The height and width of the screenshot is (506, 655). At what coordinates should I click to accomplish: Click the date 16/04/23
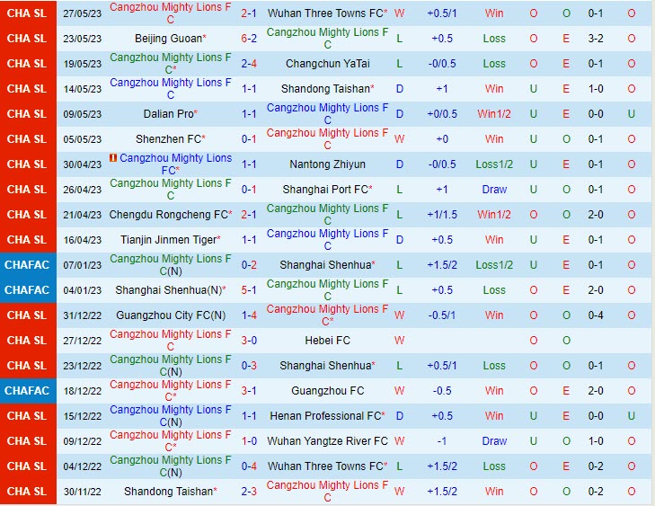pyautogui.click(x=83, y=239)
